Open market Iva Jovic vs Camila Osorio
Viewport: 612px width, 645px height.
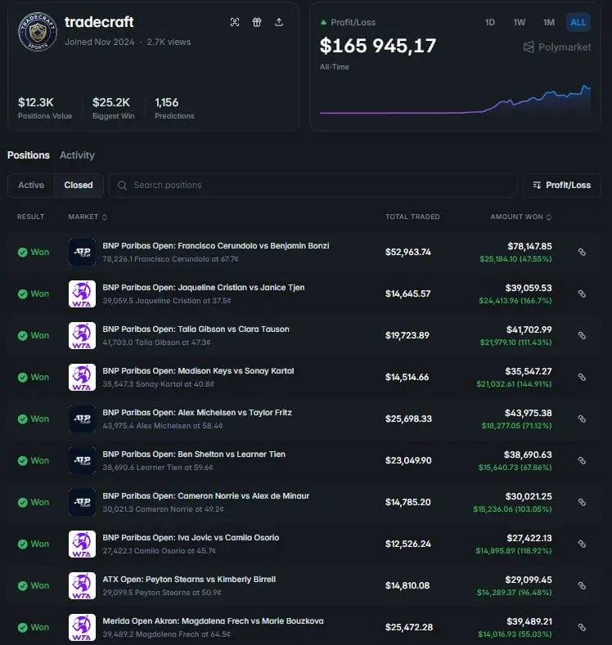coord(191,538)
